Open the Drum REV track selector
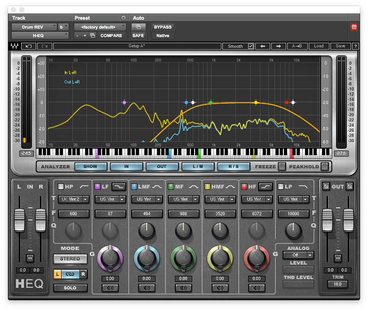 click(34, 27)
